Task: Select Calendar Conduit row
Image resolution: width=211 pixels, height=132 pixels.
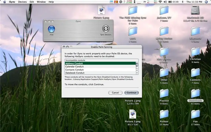Action: pos(100,67)
